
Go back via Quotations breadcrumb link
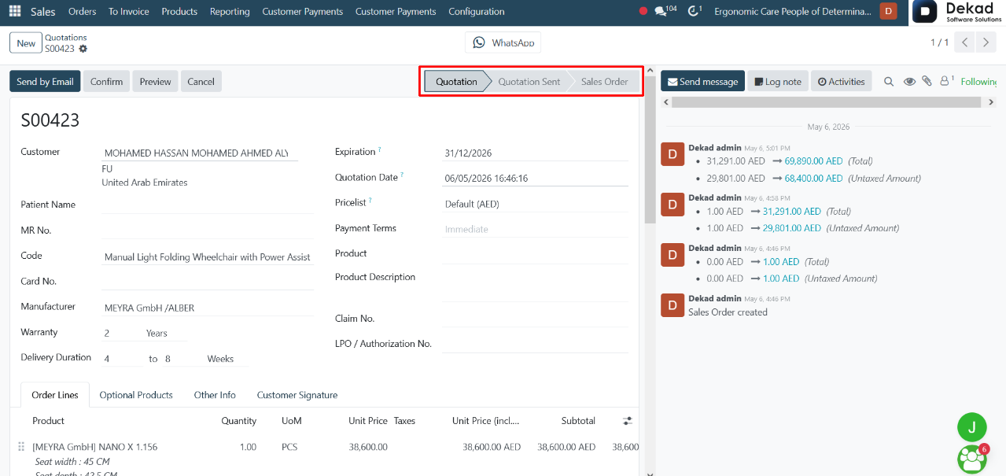[x=66, y=37]
